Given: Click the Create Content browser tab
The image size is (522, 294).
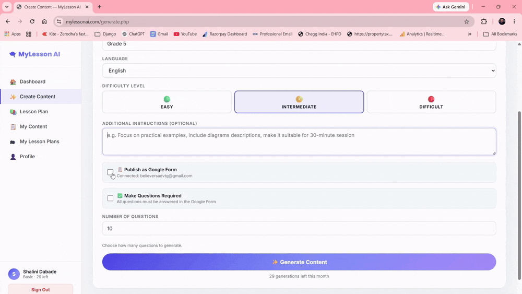Looking at the screenshot, I should [53, 7].
